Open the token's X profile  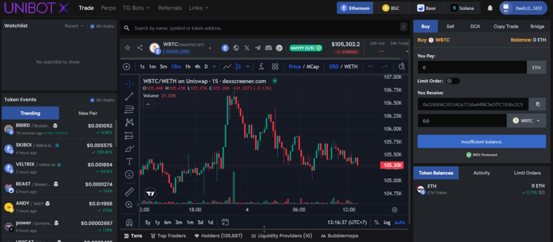247,48
